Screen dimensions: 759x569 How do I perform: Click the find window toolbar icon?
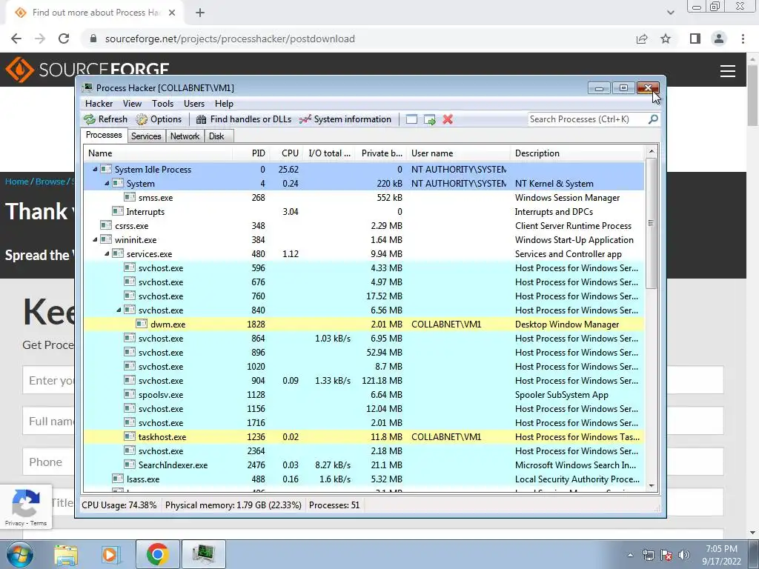tap(411, 119)
